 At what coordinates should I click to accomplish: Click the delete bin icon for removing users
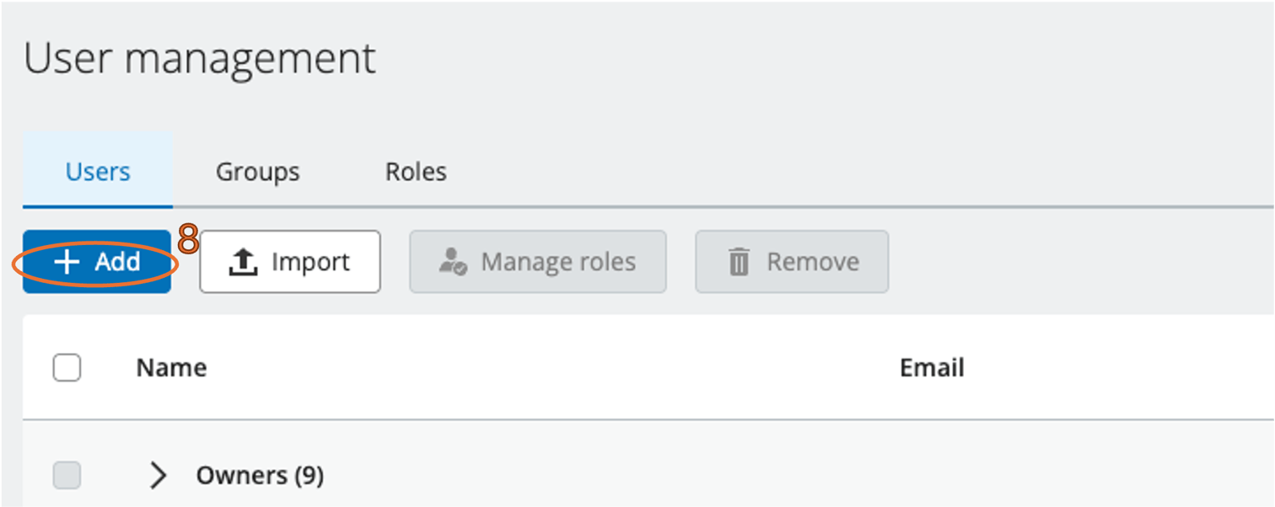pyautogui.click(x=738, y=262)
